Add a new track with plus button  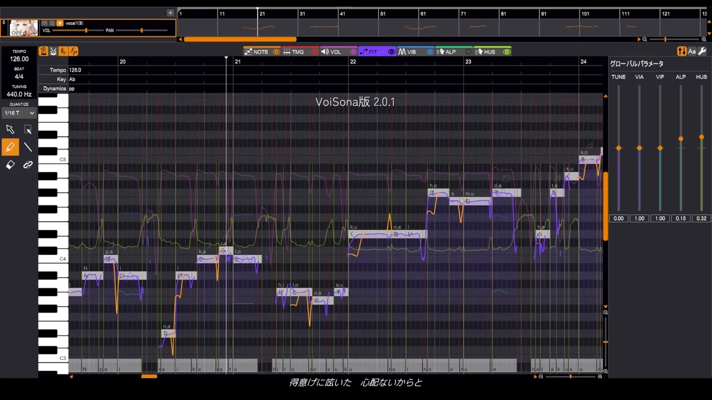click(170, 13)
